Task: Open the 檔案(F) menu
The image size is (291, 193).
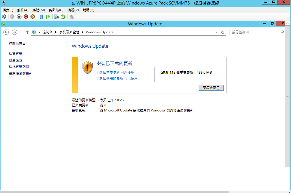Action: click(x=8, y=10)
